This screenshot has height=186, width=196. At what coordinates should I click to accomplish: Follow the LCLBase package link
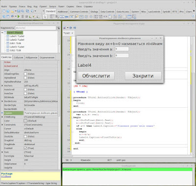point(6,176)
